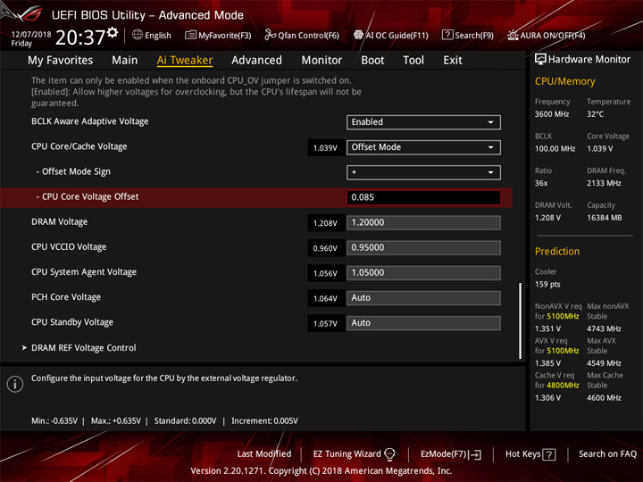Click AURA ON/OFF(F4) label

pyautogui.click(x=553, y=36)
